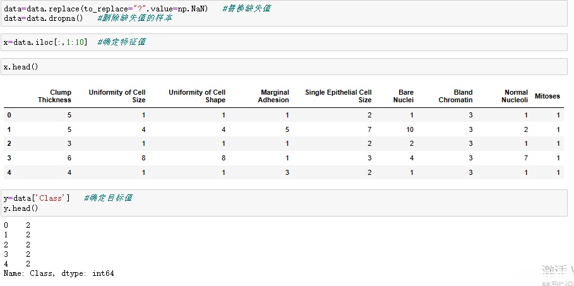This screenshot has width=574, height=286.
Task: Click the 'Name: Class, dtype: int64' output line
Action: [x=59, y=273]
